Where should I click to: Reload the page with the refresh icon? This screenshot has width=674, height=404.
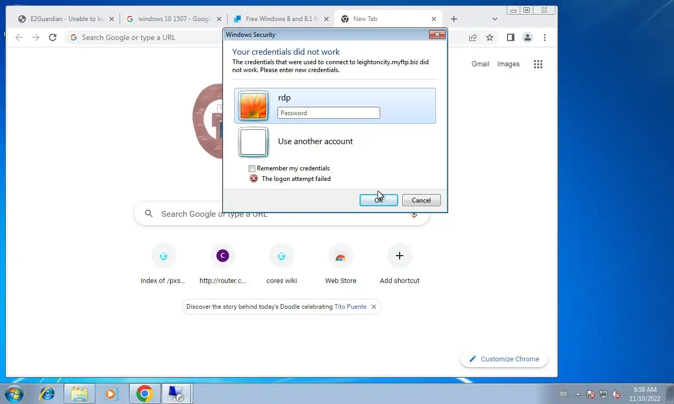53,37
